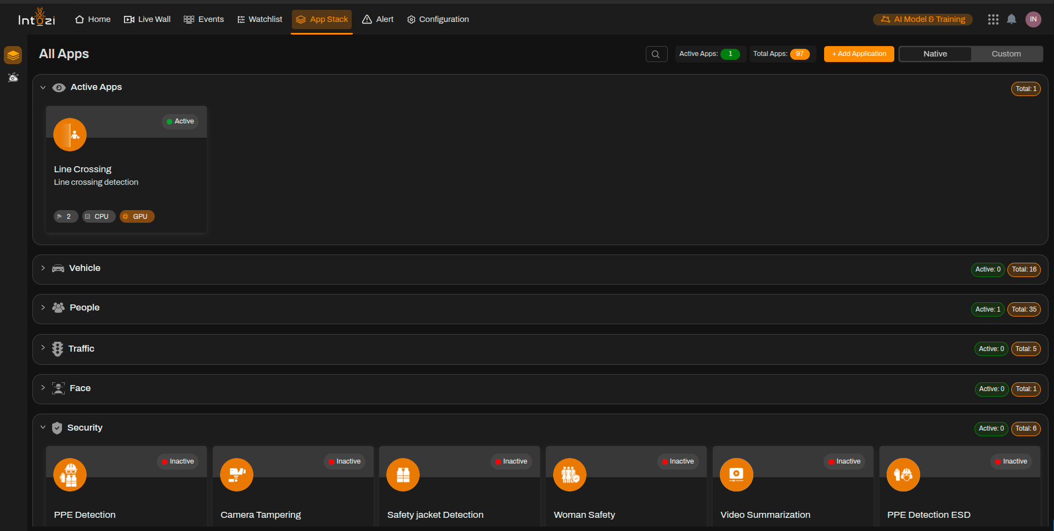
Task: Switch view to Custom apps
Action: [x=1006, y=54]
